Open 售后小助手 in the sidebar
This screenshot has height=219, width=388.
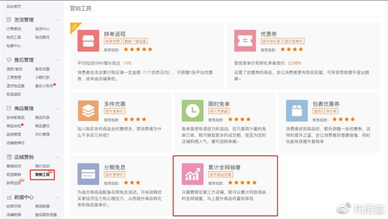(44, 86)
